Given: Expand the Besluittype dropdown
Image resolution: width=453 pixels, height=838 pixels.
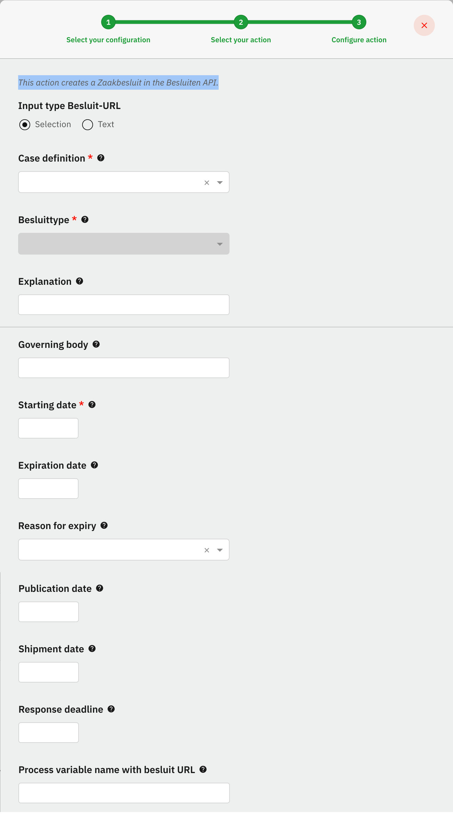Looking at the screenshot, I should 220,244.
